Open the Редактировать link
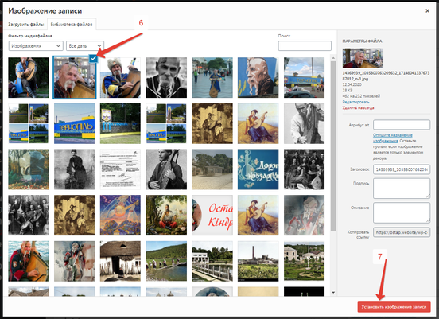 (355, 102)
